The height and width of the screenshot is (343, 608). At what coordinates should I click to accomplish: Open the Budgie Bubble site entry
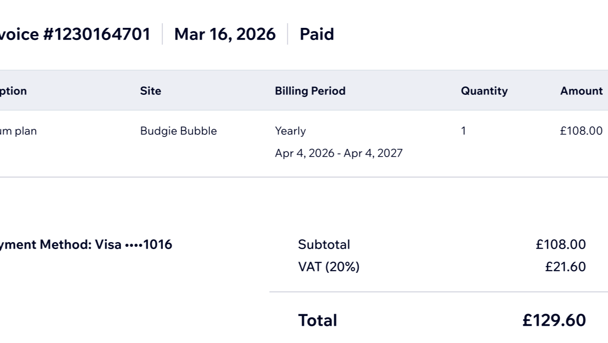click(x=178, y=131)
